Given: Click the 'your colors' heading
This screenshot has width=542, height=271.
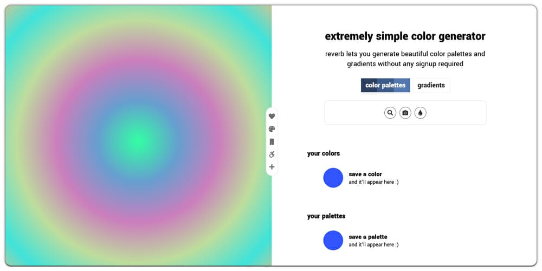Looking at the screenshot, I should pyautogui.click(x=324, y=153).
